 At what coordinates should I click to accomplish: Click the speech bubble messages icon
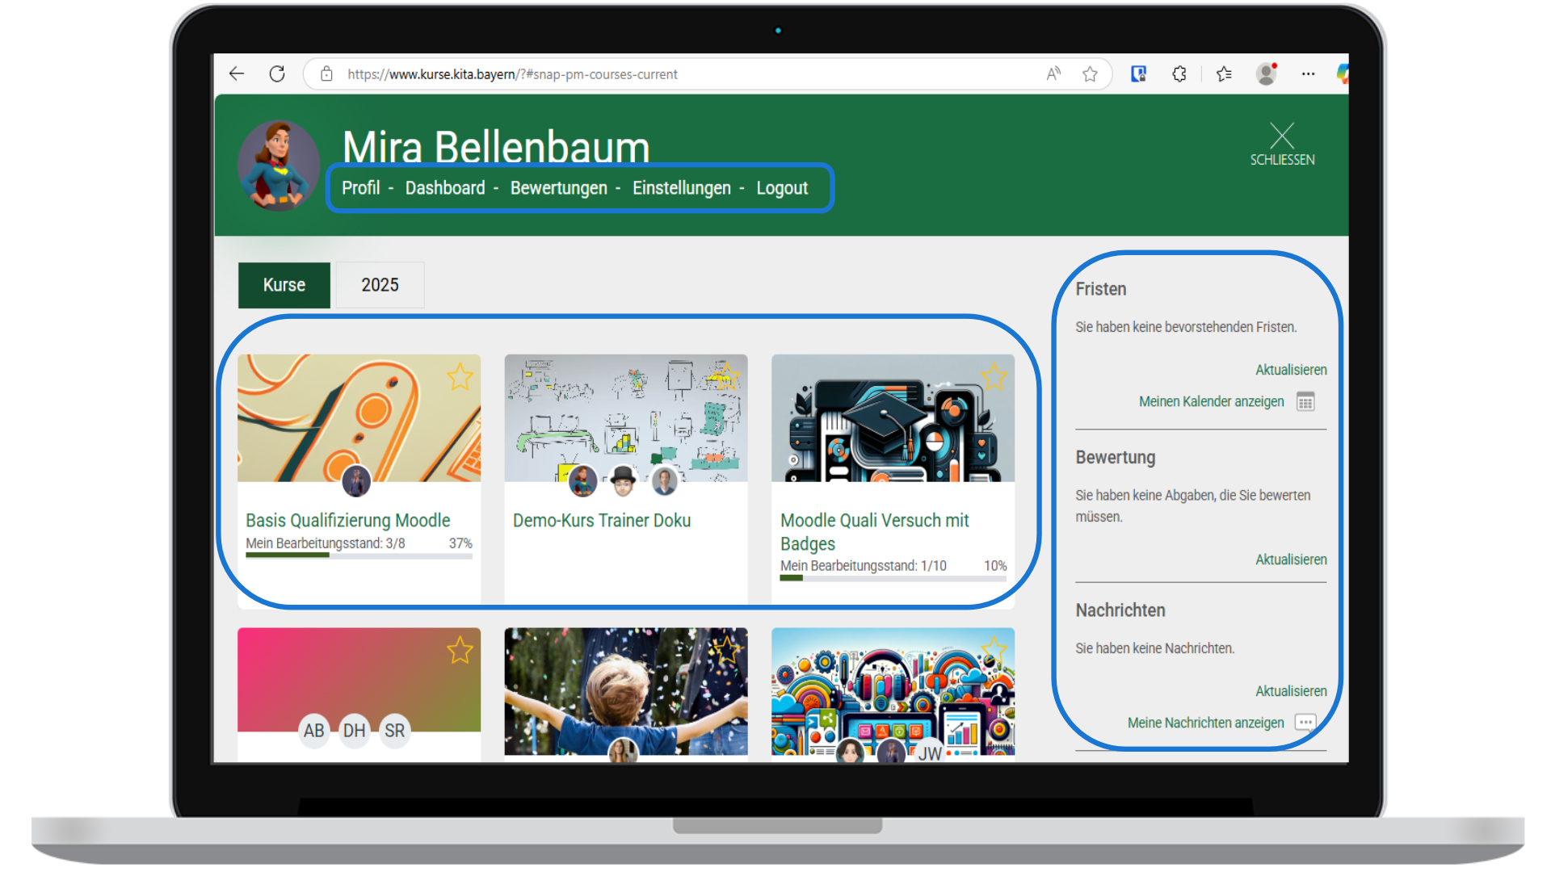[x=1305, y=723]
